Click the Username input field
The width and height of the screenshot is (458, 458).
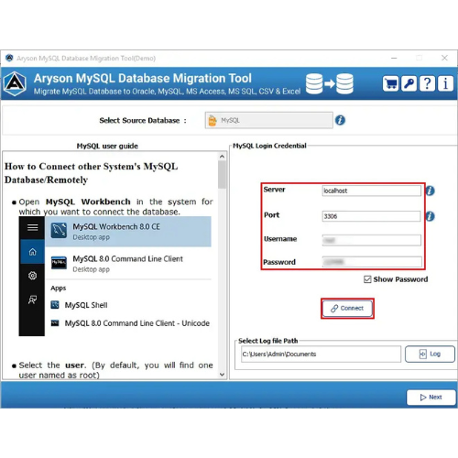(372, 240)
